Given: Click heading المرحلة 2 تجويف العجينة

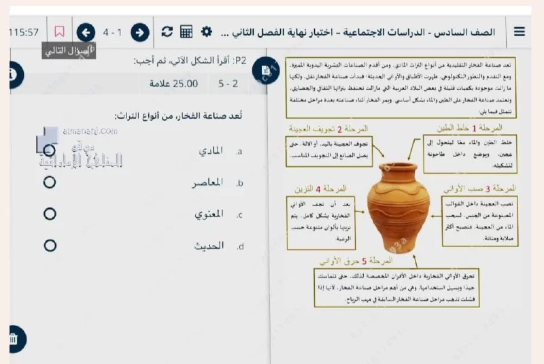Looking at the screenshot, I should point(328,129).
